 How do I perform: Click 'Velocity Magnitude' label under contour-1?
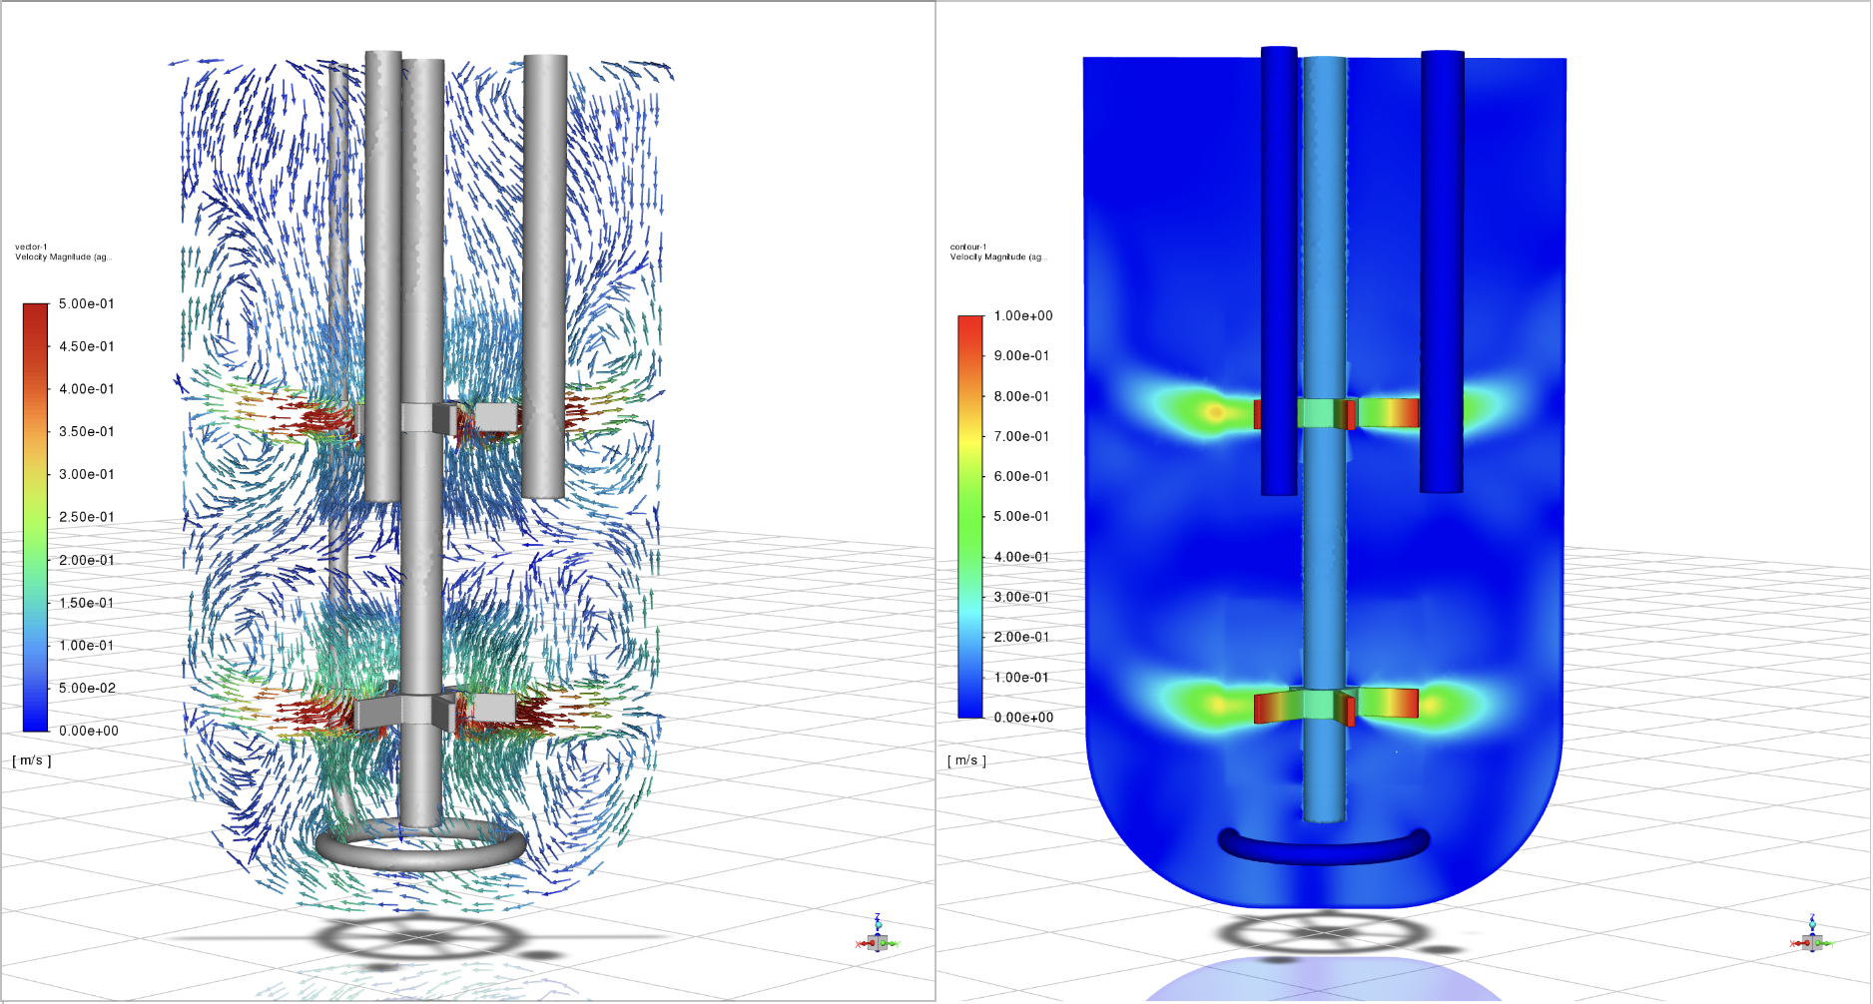pos(997,257)
